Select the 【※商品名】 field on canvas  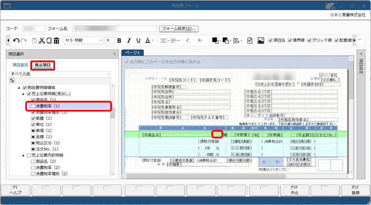click(x=152, y=135)
